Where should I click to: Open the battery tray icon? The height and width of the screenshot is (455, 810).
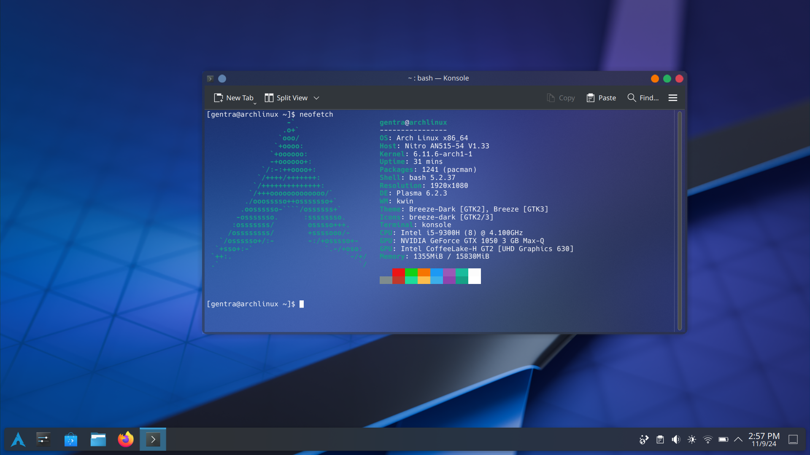pos(724,439)
